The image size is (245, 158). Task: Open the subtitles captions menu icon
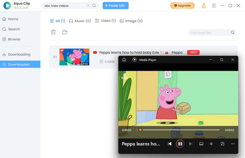(x=201, y=144)
